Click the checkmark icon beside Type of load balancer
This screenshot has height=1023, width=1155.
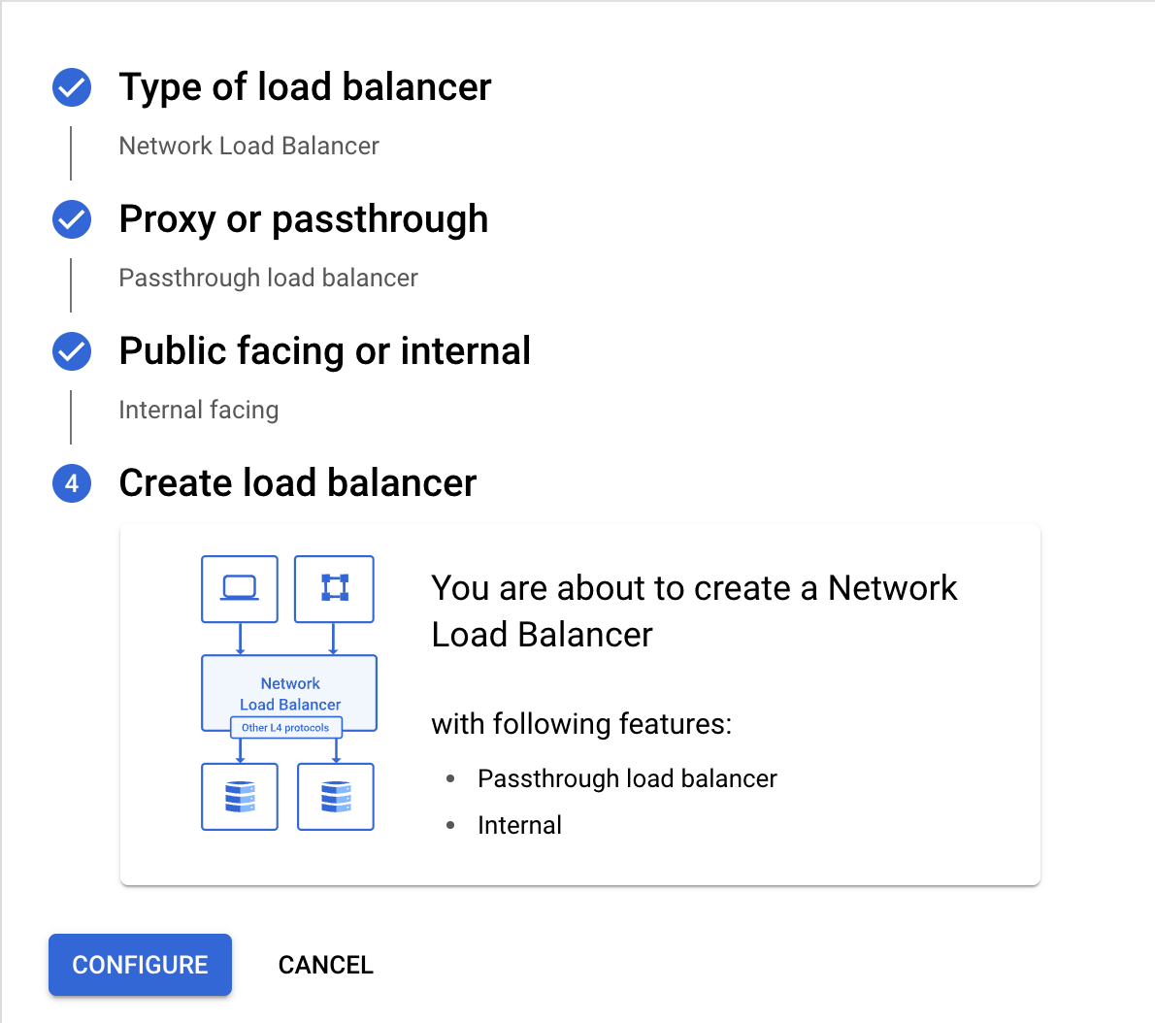pos(72,87)
